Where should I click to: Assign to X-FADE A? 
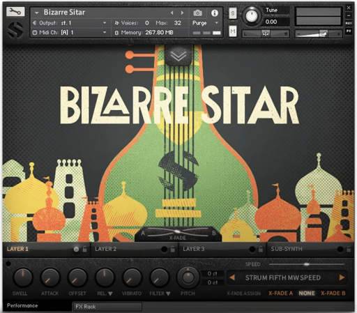coord(280,293)
